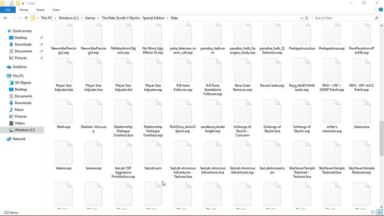Click Properties checkmark in title bar
The image size is (384, 216).
[11, 3]
